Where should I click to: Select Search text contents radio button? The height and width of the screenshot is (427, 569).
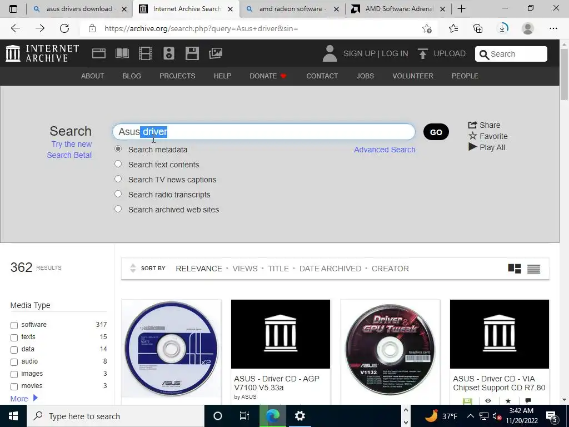pyautogui.click(x=118, y=164)
